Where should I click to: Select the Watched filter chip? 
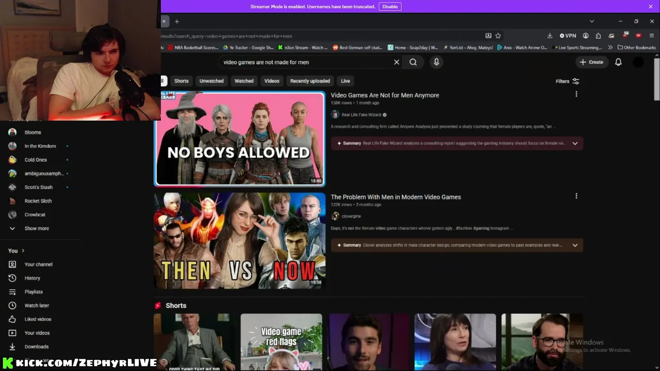pyautogui.click(x=244, y=81)
